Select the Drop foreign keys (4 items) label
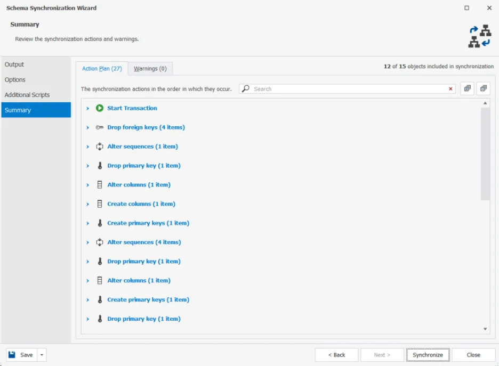 coord(146,127)
